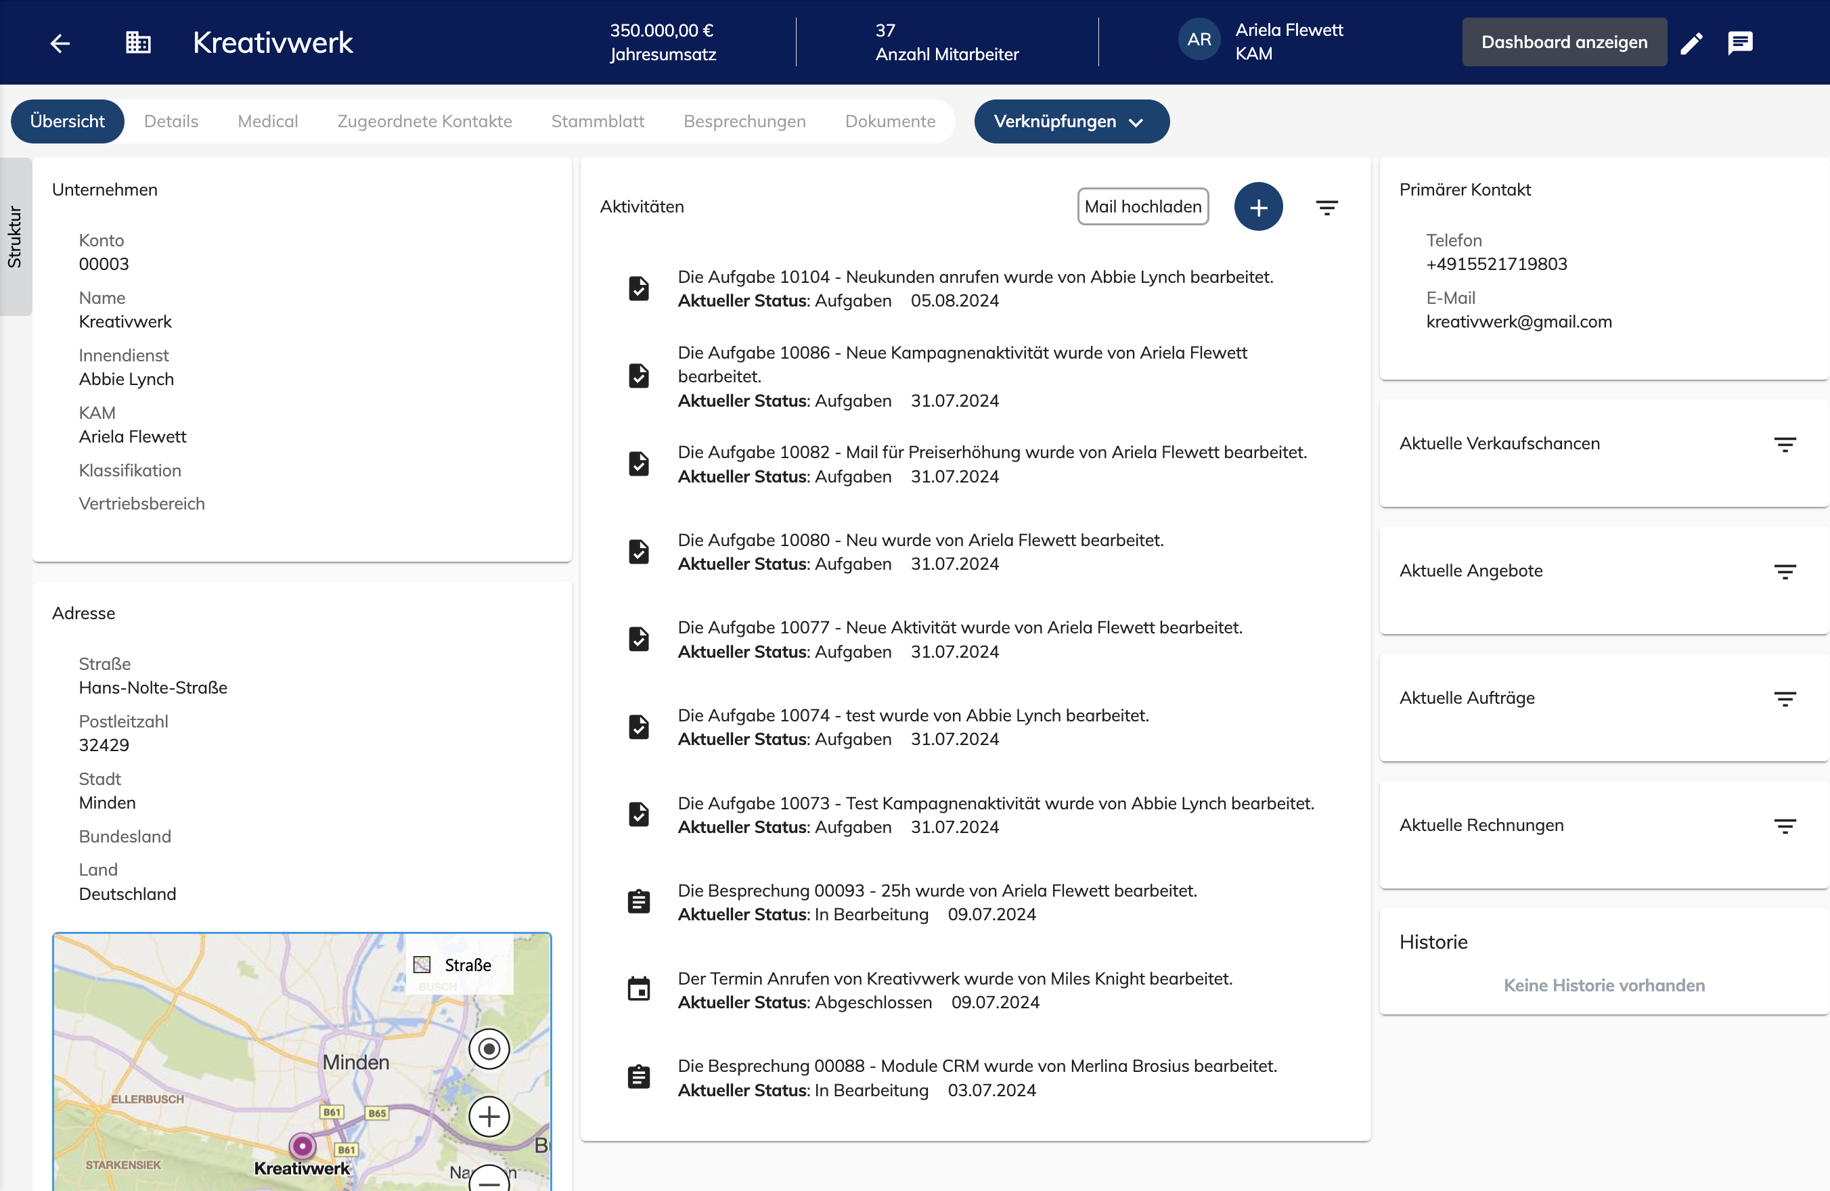The height and width of the screenshot is (1191, 1830).
Task: Open activity Besprechung 00093 - 25h
Action: point(937,902)
